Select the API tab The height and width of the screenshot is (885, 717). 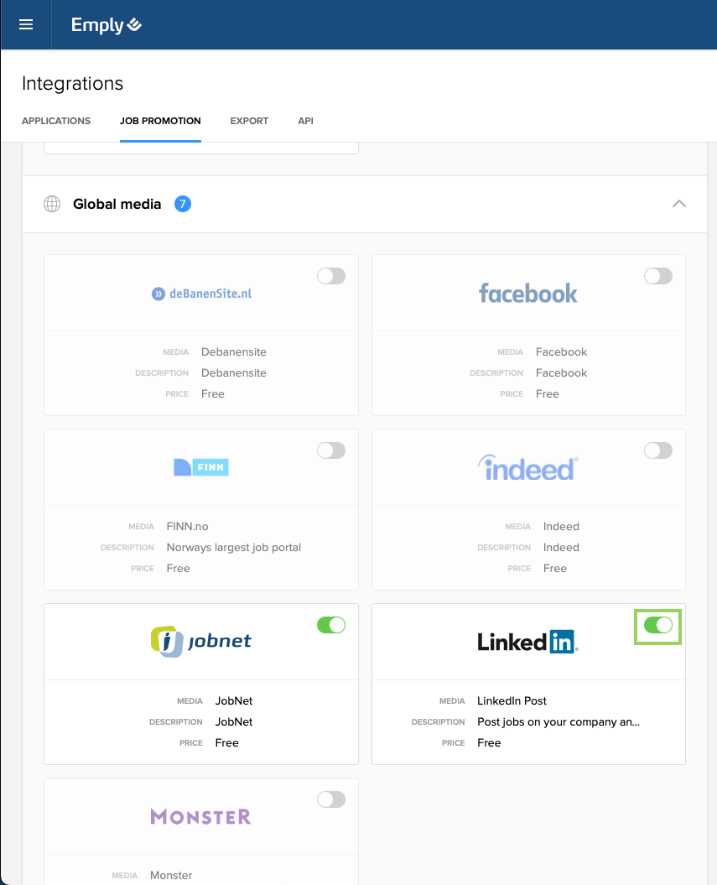click(x=305, y=121)
